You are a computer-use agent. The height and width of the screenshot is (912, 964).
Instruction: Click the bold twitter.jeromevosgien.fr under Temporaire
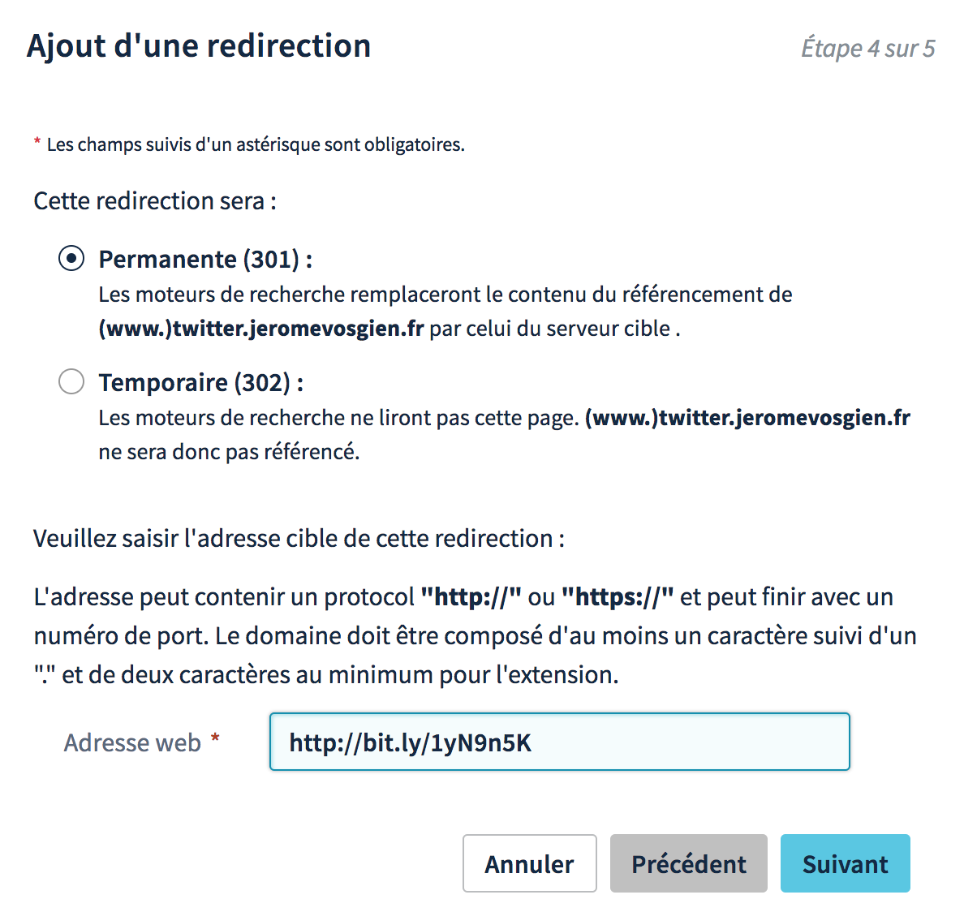(747, 418)
